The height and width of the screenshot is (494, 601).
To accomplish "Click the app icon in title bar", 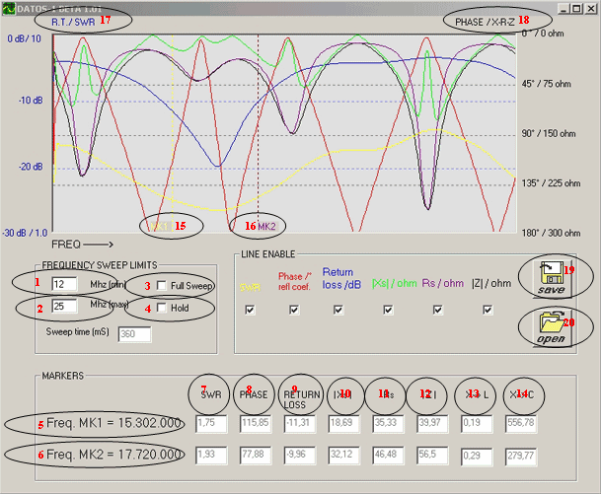I will click(9, 7).
